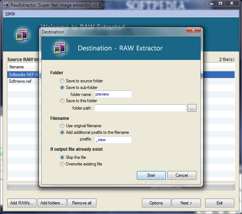This screenshot has height=214, width=242.
Task: Close the RawExtractor main window
Action: 232,3
